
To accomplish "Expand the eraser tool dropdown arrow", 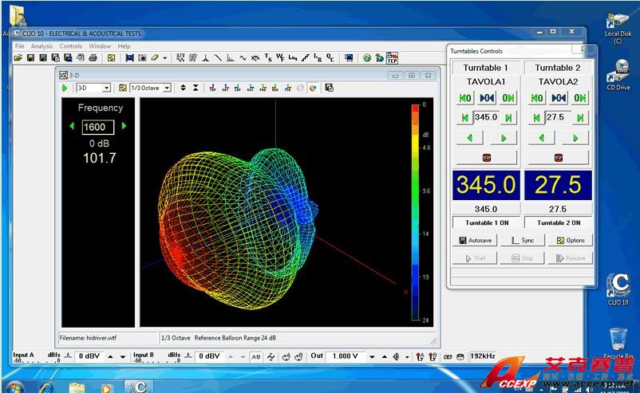I will click(x=165, y=58).
